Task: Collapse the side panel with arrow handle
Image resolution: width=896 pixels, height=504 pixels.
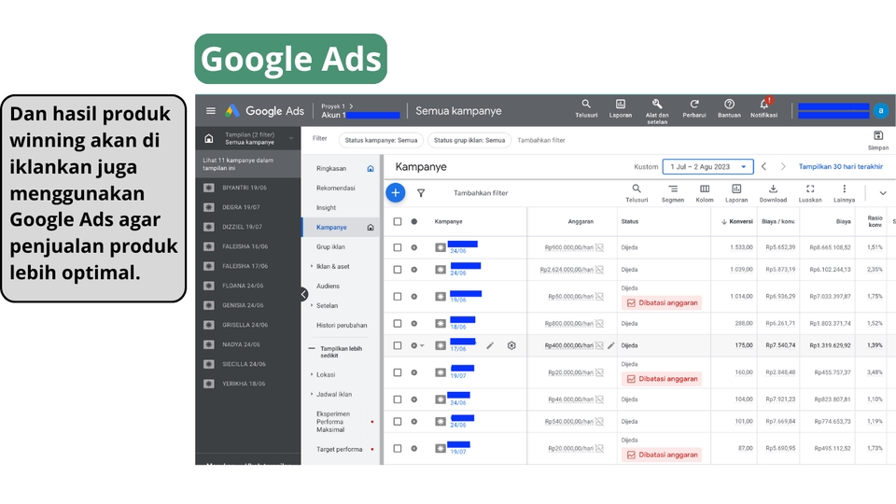Action: click(x=303, y=294)
